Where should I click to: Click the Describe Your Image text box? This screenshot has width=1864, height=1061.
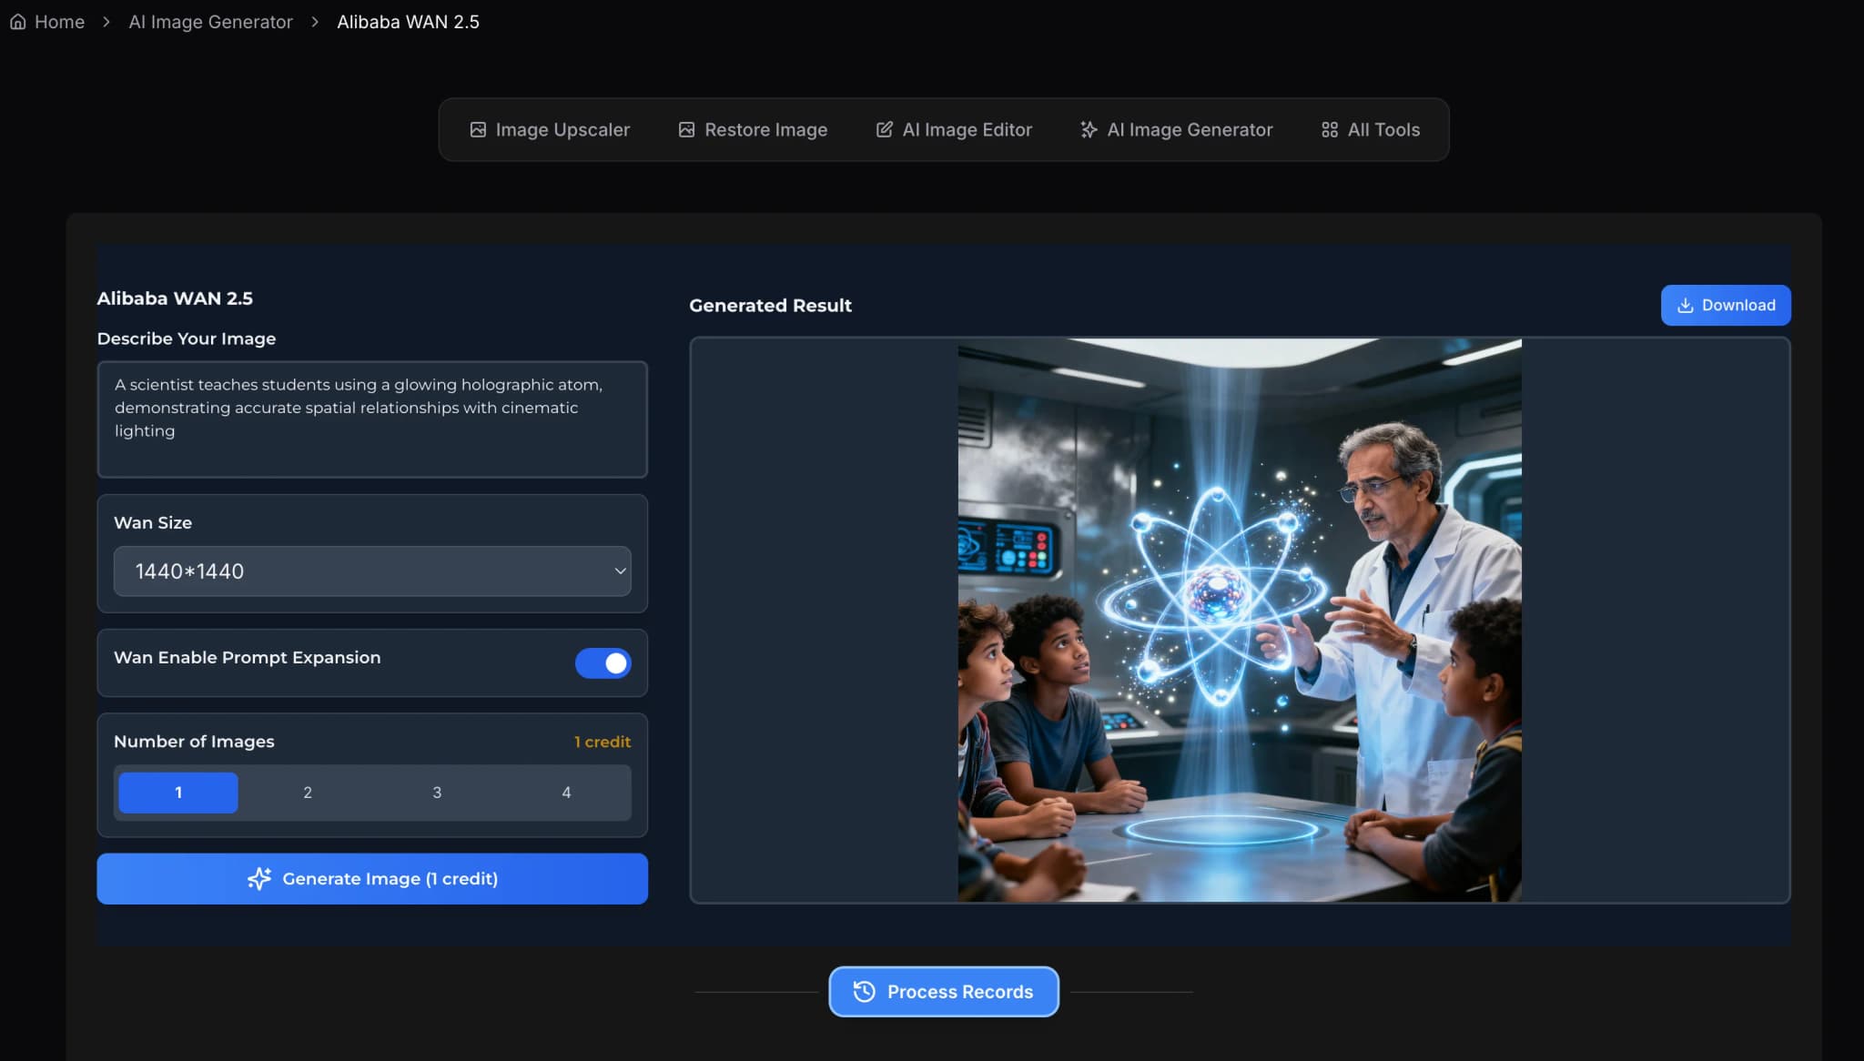click(371, 419)
